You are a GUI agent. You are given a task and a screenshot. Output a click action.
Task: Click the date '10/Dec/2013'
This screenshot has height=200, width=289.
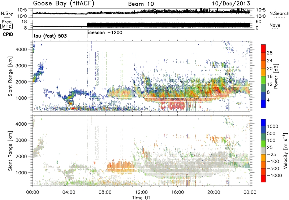point(231,4)
